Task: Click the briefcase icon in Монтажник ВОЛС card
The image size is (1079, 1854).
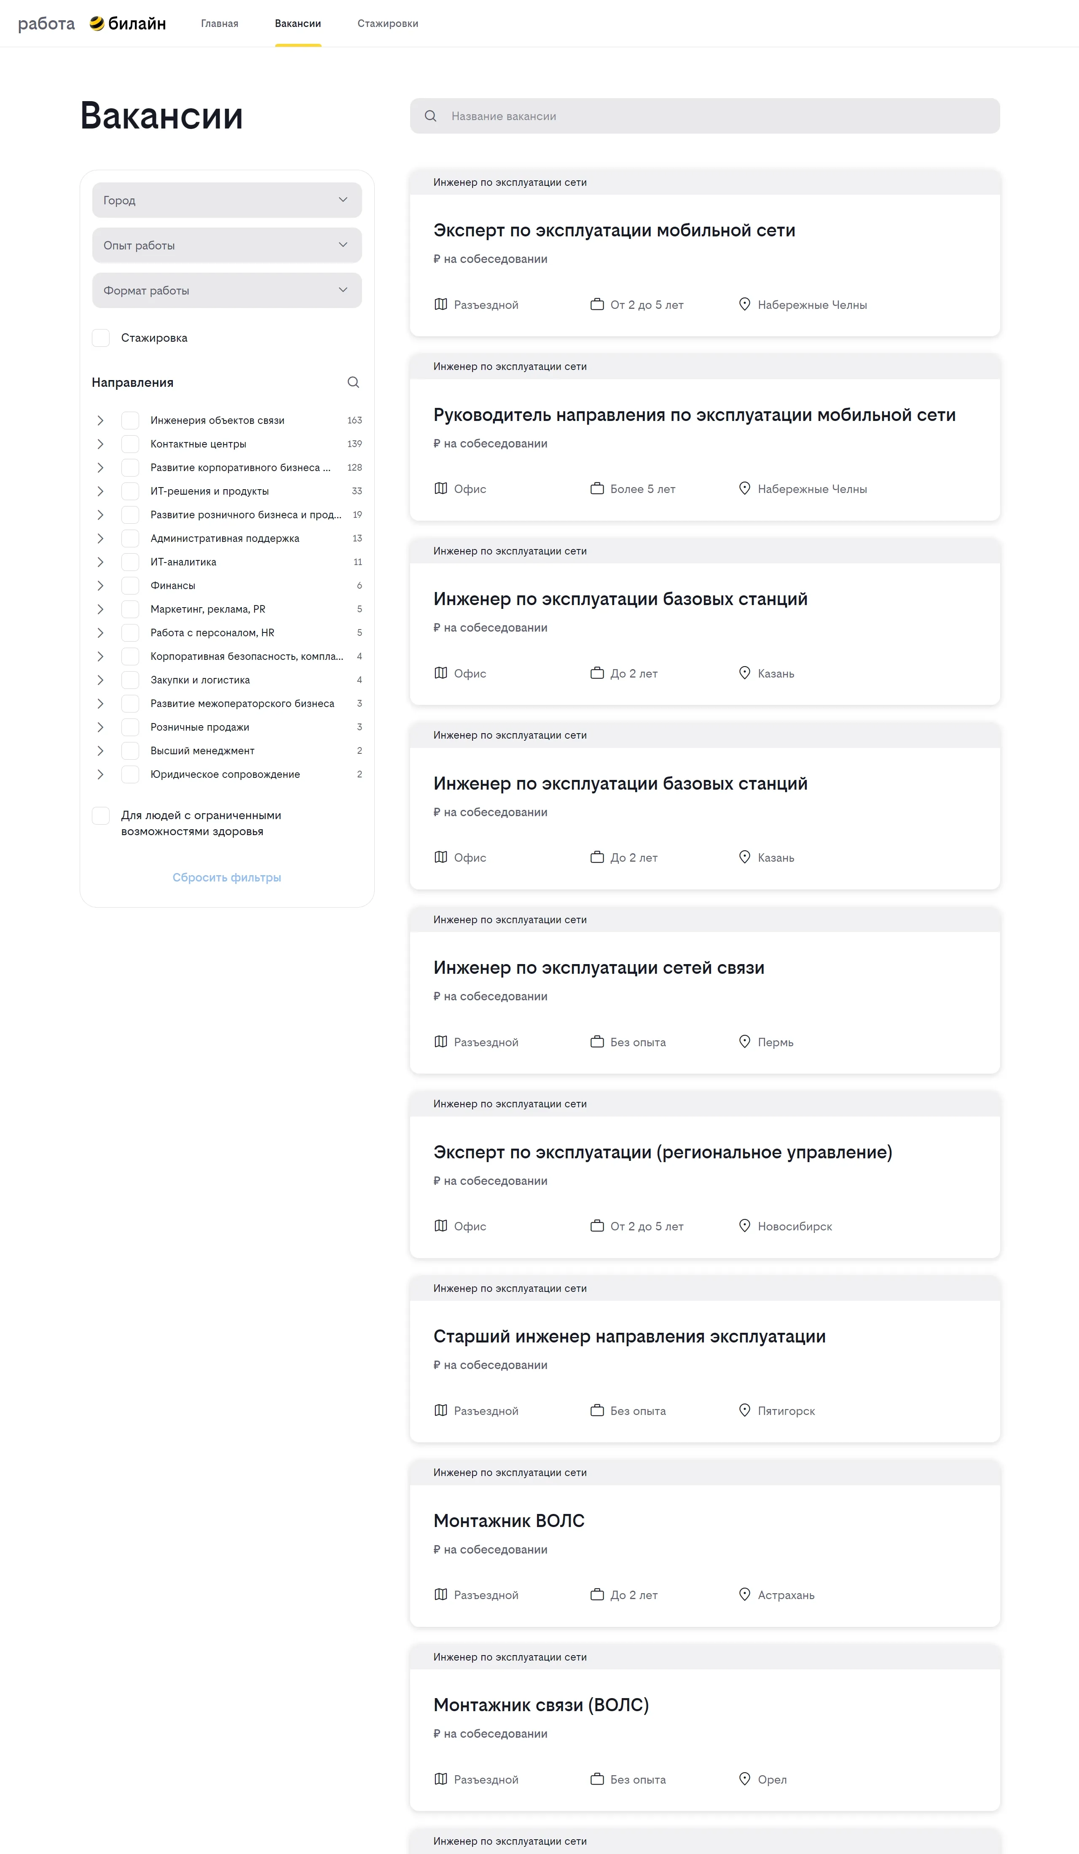Action: (x=597, y=1594)
